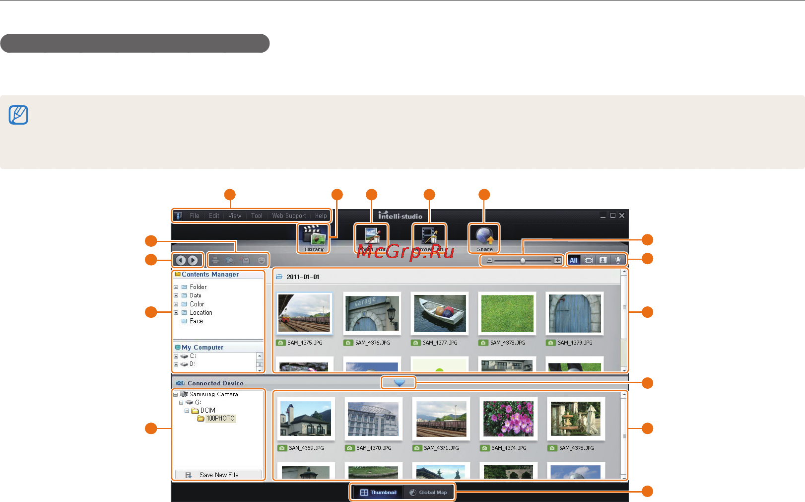Click the map/globe search toolbar icon
This screenshot has height=502, width=805.
(230, 260)
